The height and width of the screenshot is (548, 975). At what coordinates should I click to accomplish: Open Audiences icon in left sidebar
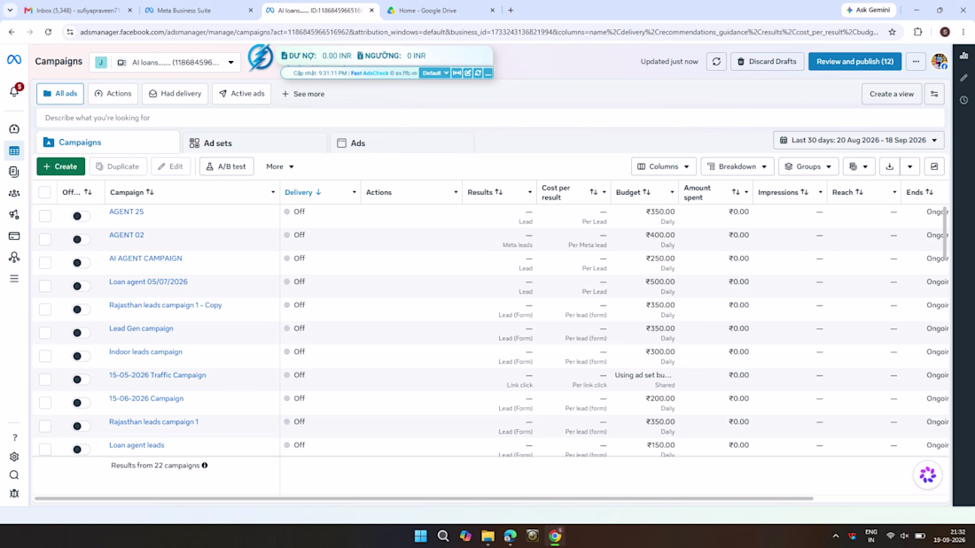[x=14, y=193]
